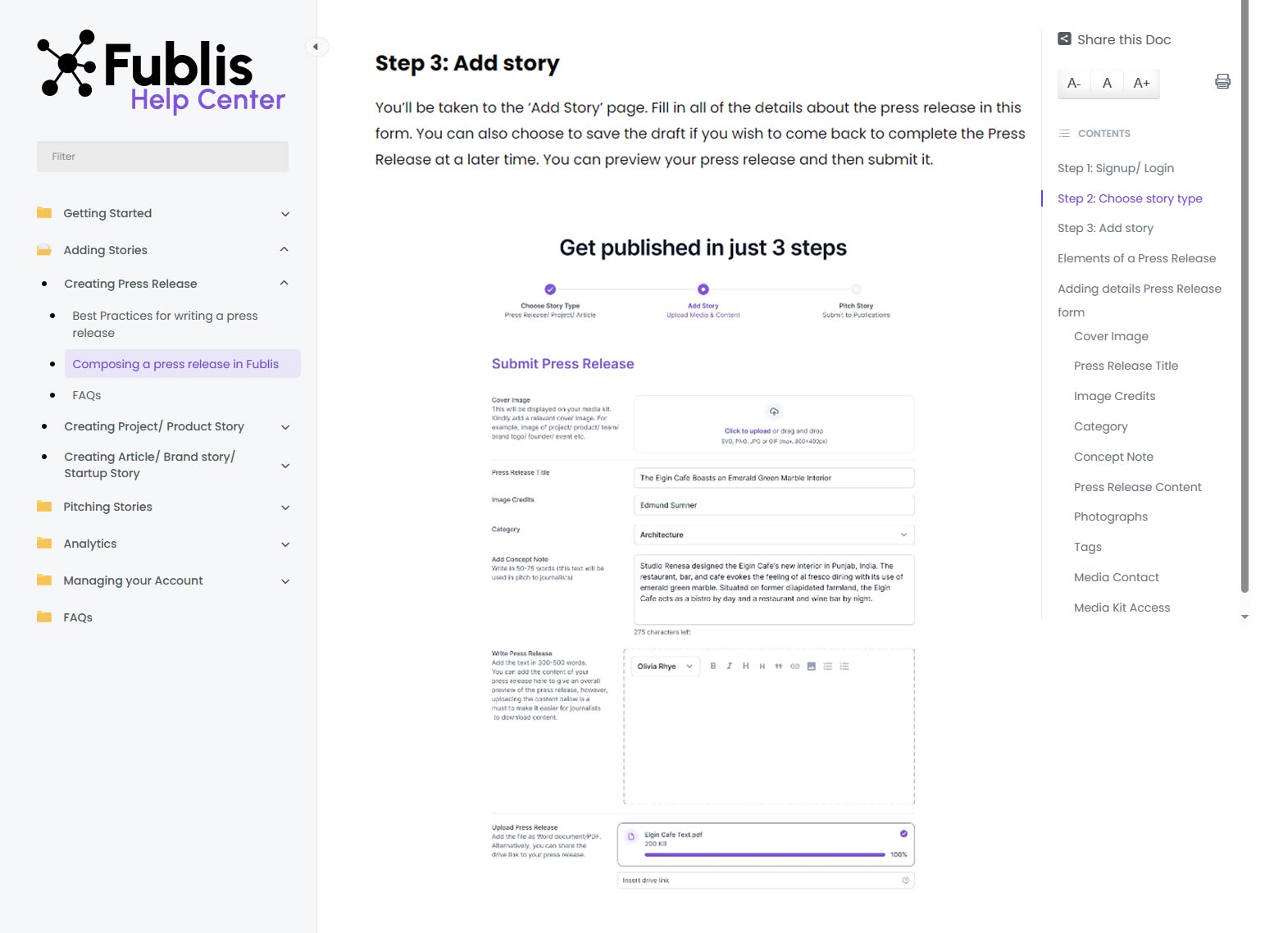The height and width of the screenshot is (933, 1274).
Task: Click the FAQs folder icon
Action: pyautogui.click(x=45, y=617)
